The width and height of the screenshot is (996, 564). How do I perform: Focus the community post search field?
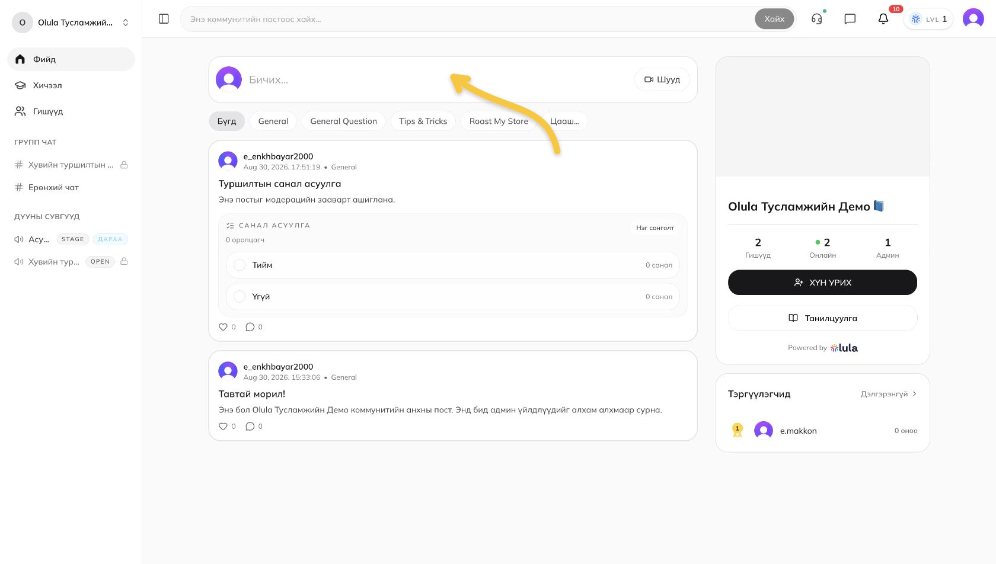[x=468, y=19]
